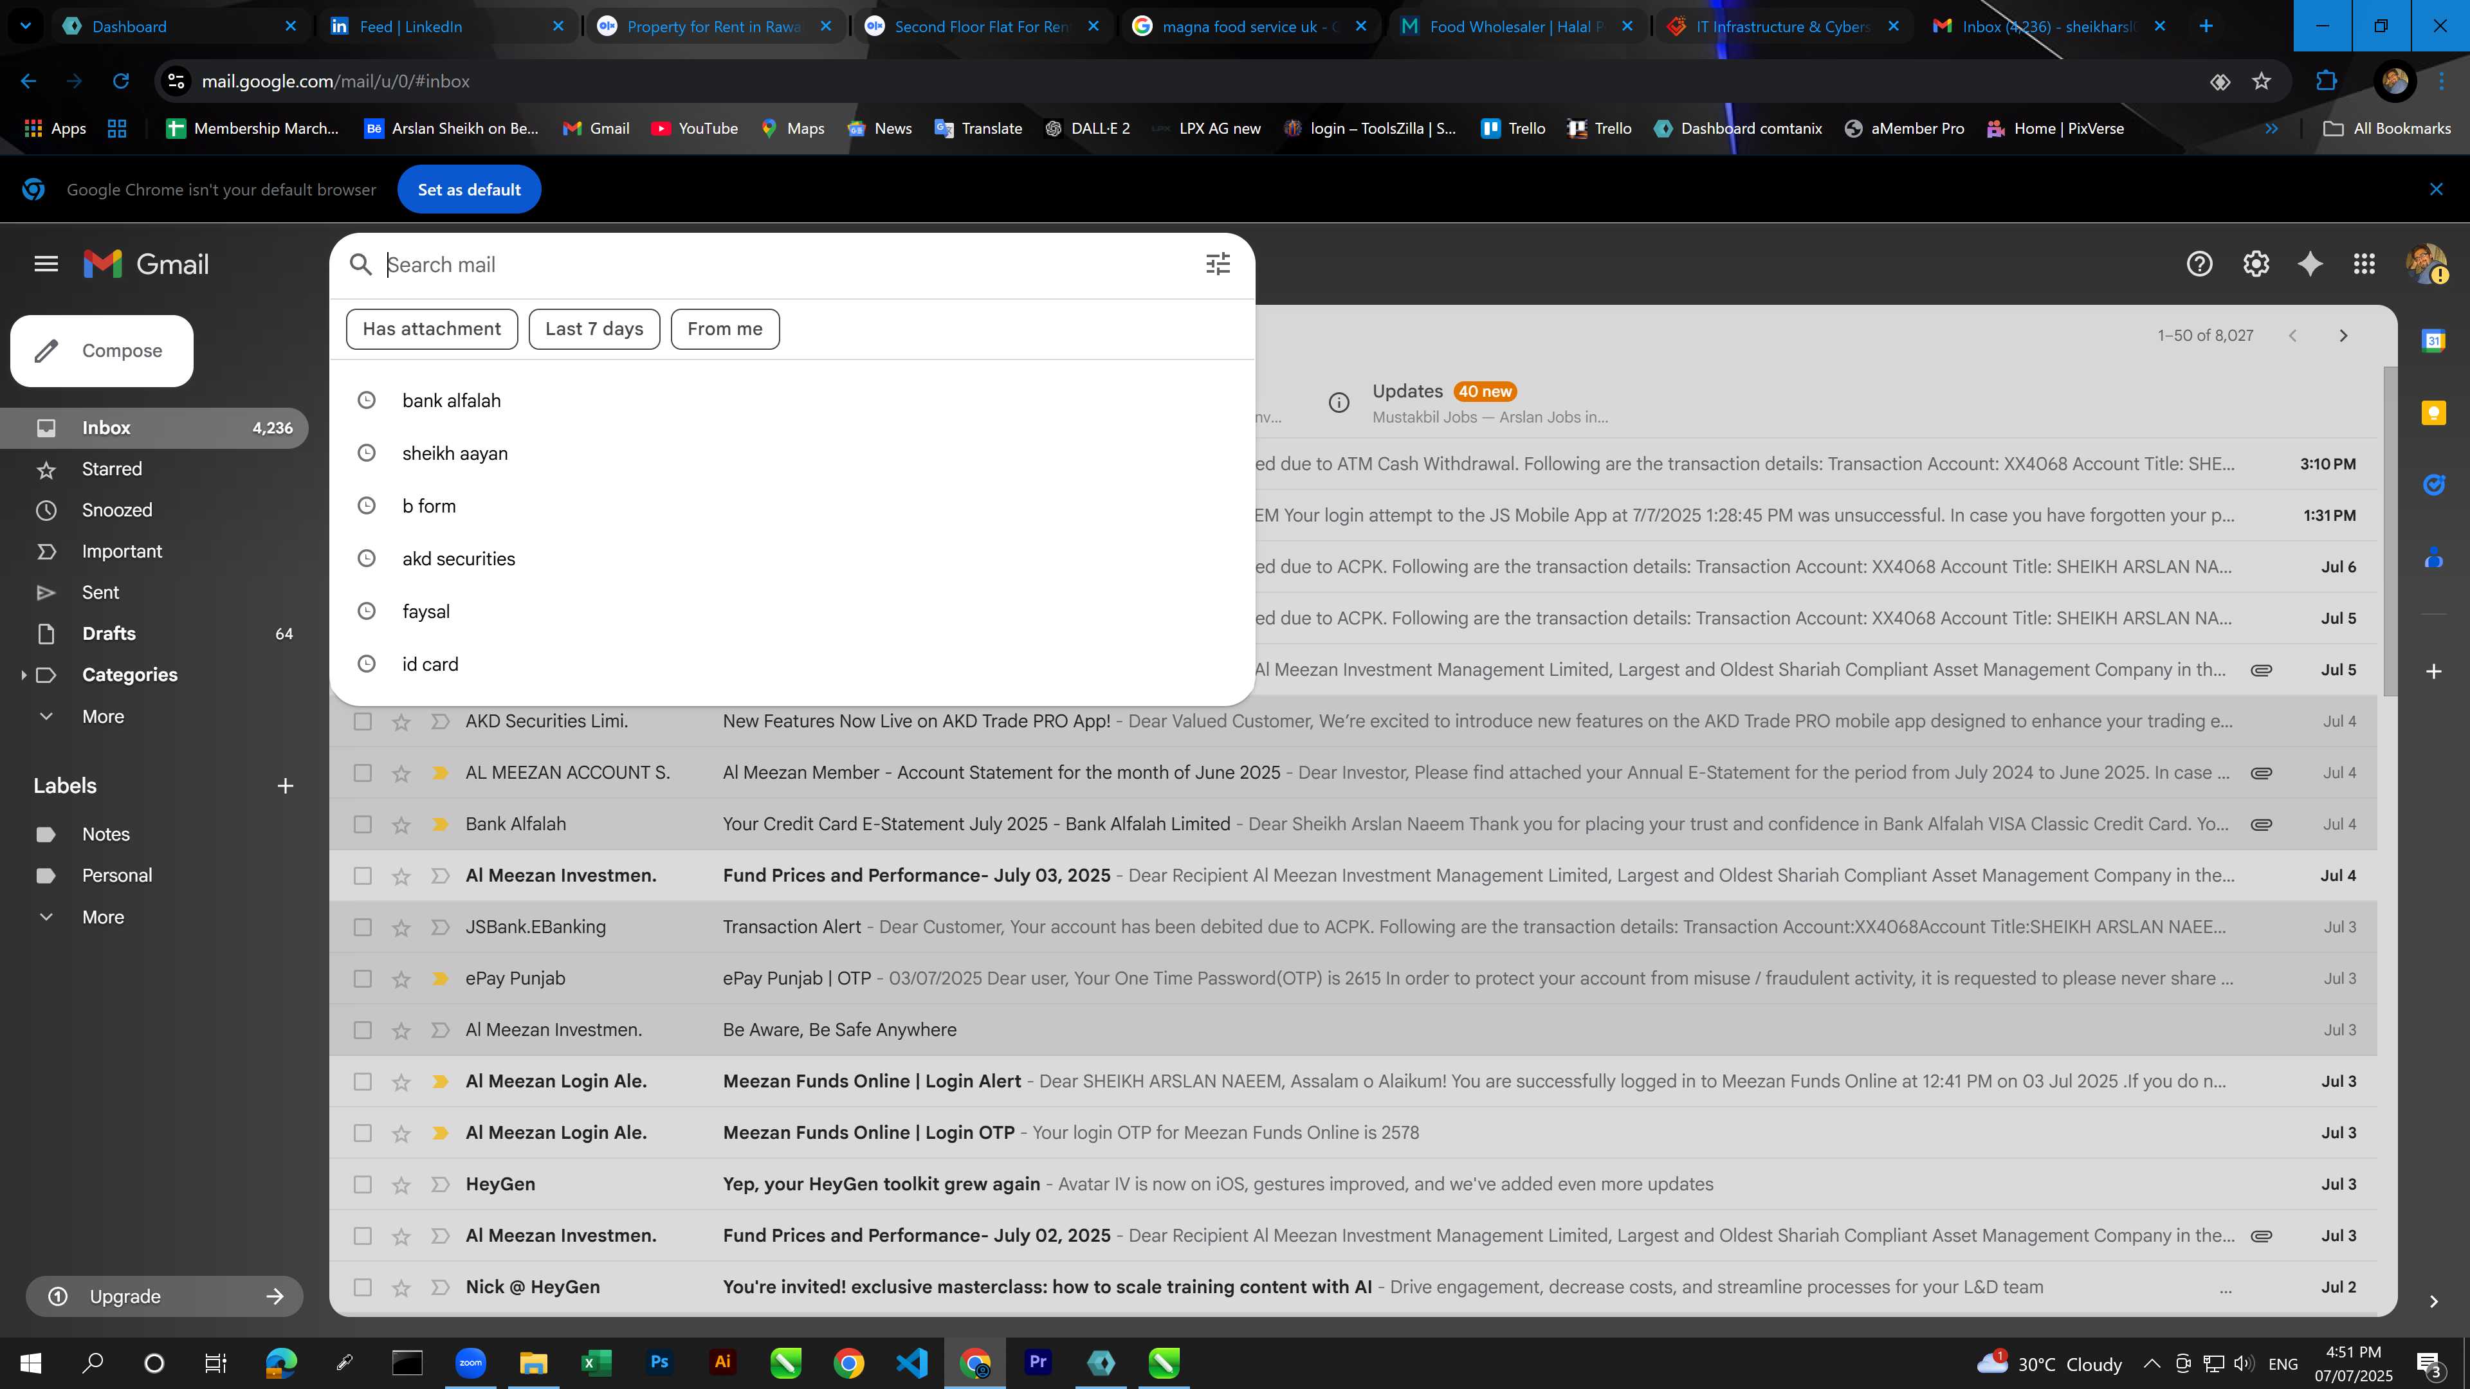Open the Drafts folder
Image resolution: width=2470 pixels, height=1389 pixels.
109,633
